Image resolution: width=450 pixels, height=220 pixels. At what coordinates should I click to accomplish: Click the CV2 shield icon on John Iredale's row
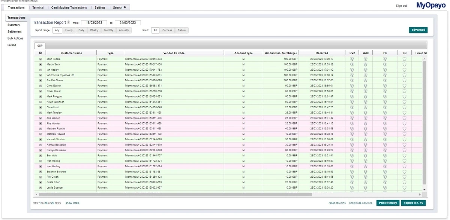352,59
